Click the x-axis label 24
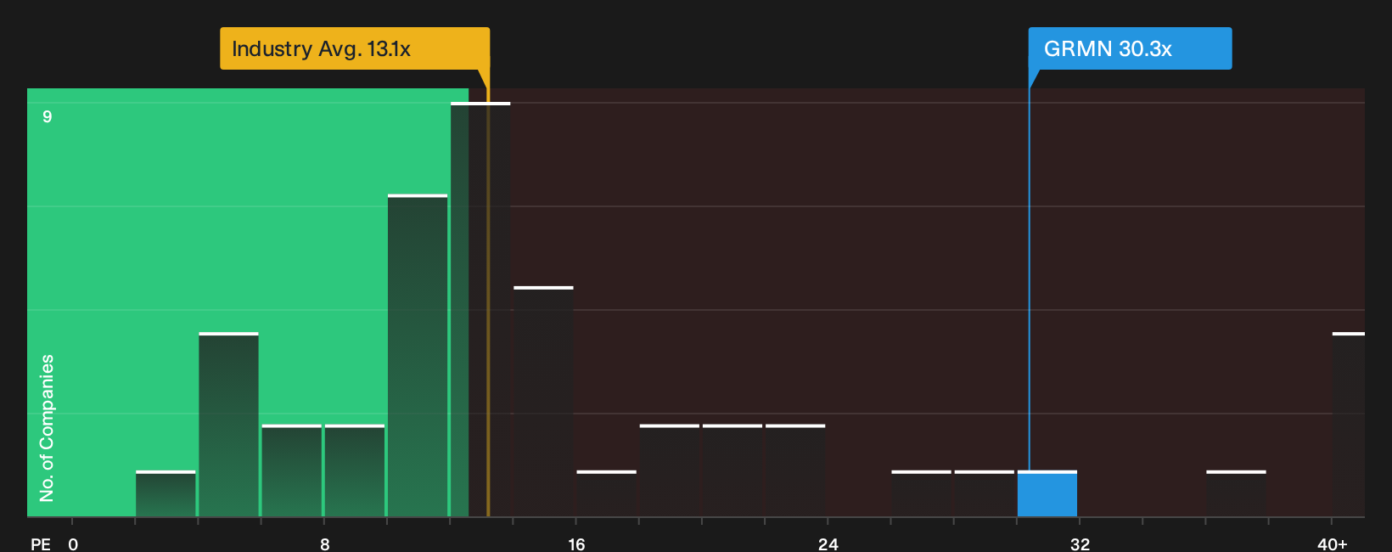 tap(828, 544)
